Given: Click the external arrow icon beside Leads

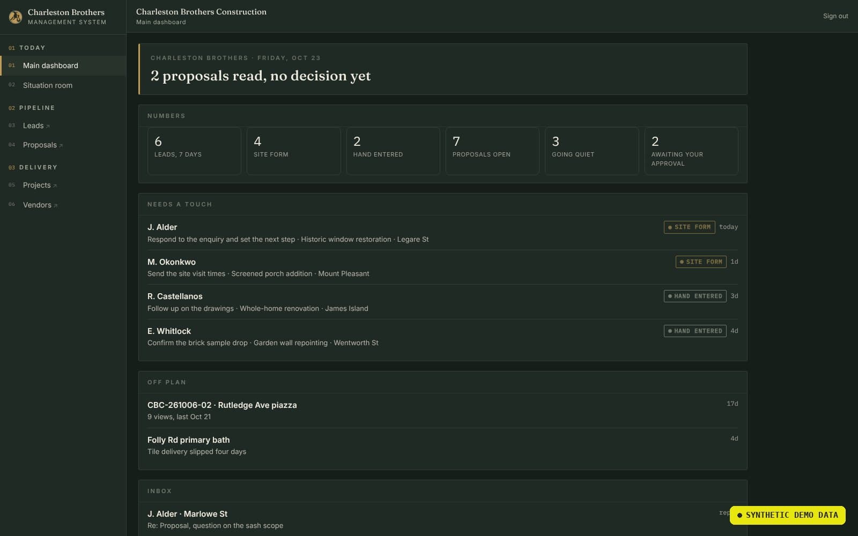Looking at the screenshot, I should [x=48, y=126].
